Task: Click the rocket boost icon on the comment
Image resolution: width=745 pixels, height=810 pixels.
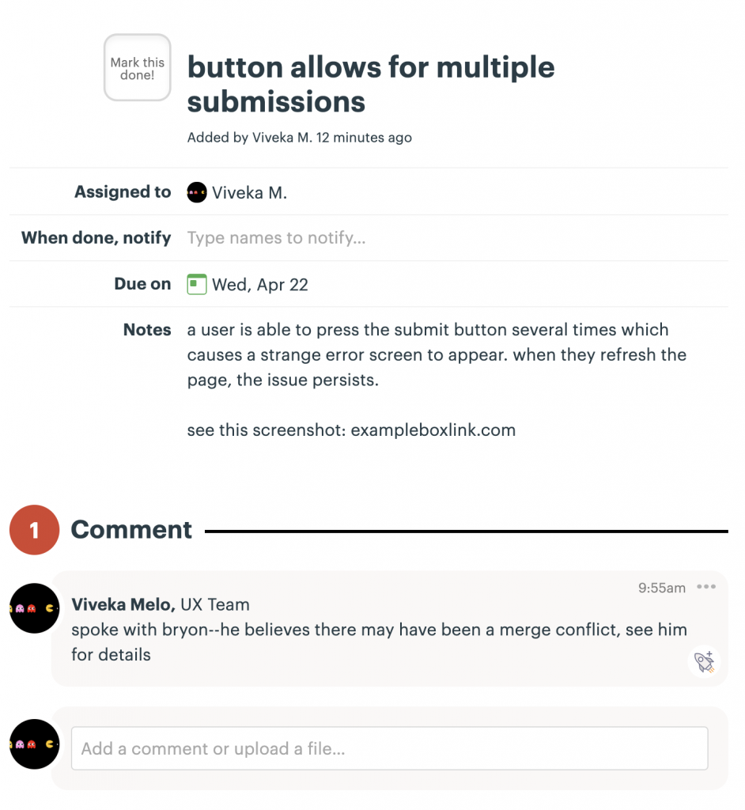Action: (x=702, y=663)
